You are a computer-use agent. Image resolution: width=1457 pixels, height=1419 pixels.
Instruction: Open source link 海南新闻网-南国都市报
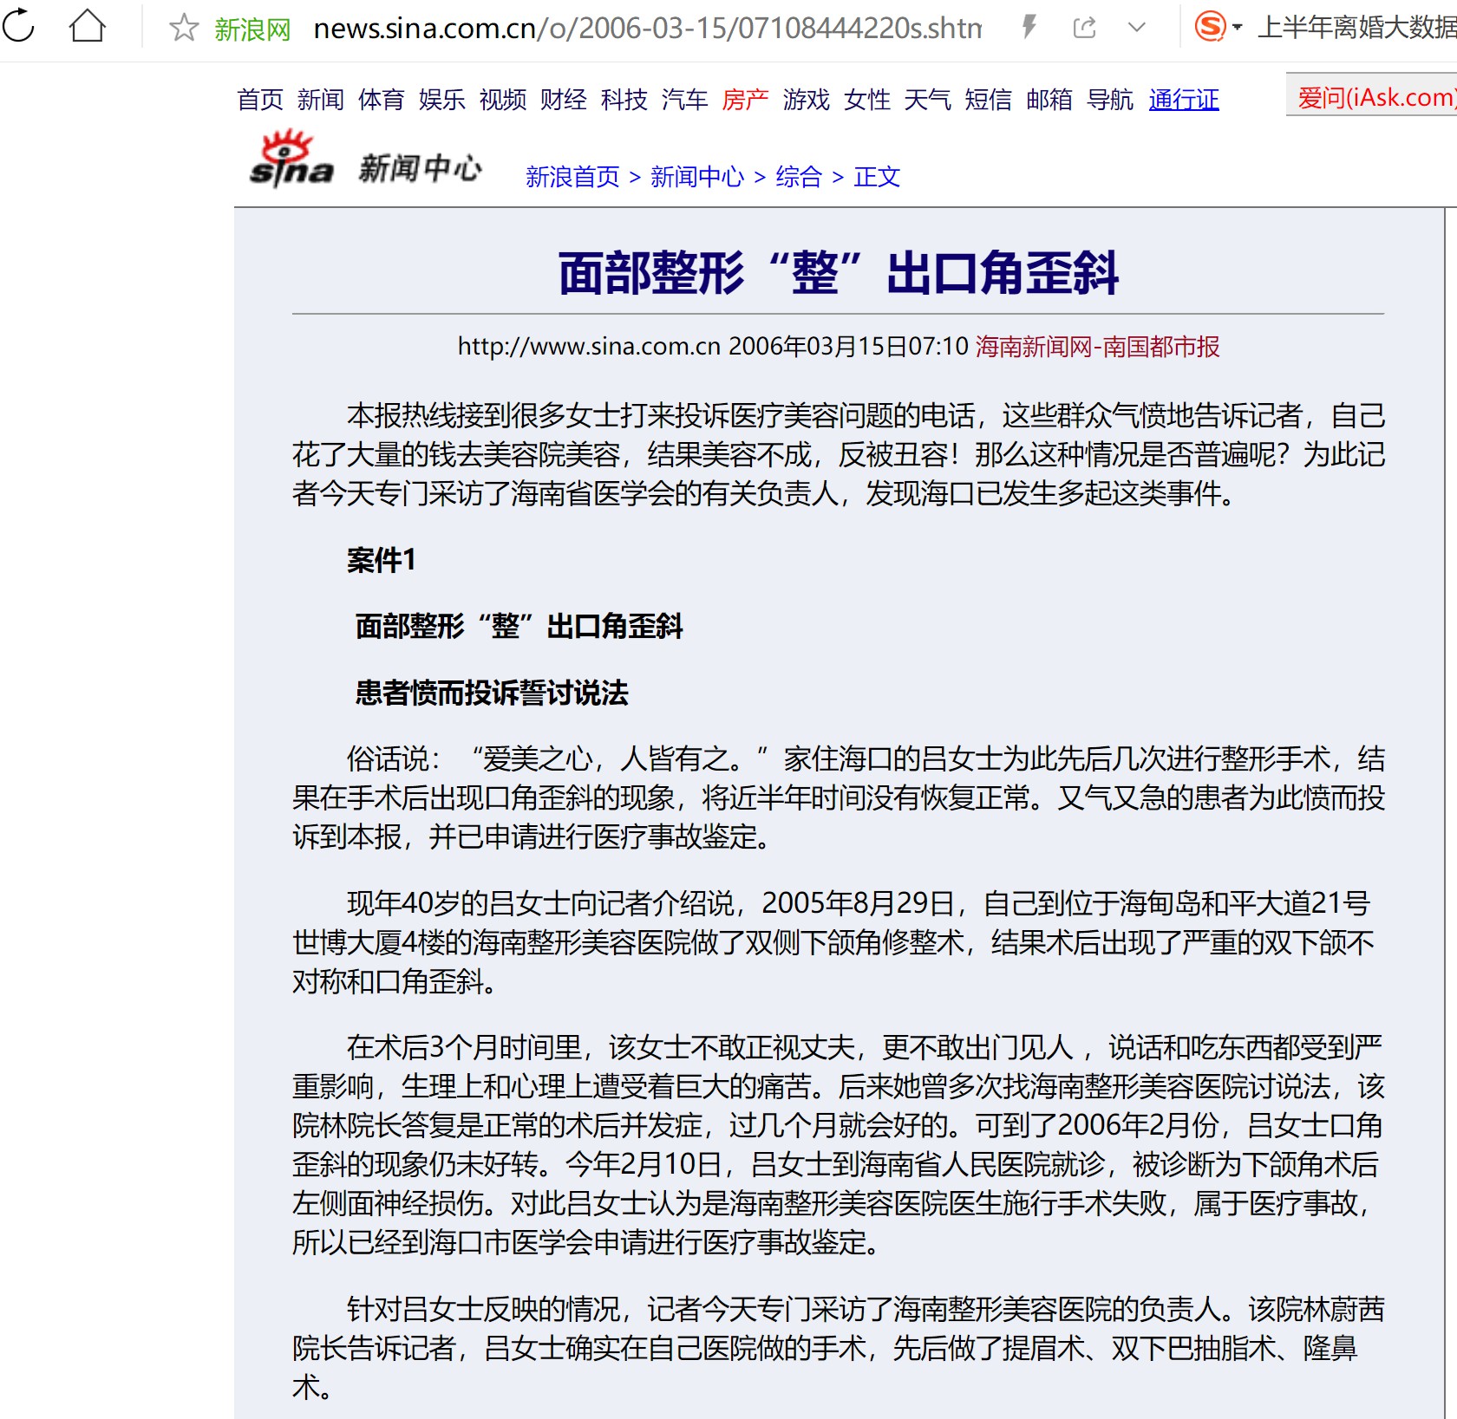[x=1097, y=347]
